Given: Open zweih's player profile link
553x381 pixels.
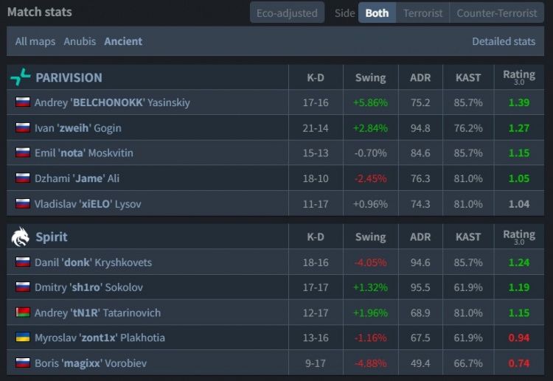Looking at the screenshot, I should pyautogui.click(x=77, y=128).
